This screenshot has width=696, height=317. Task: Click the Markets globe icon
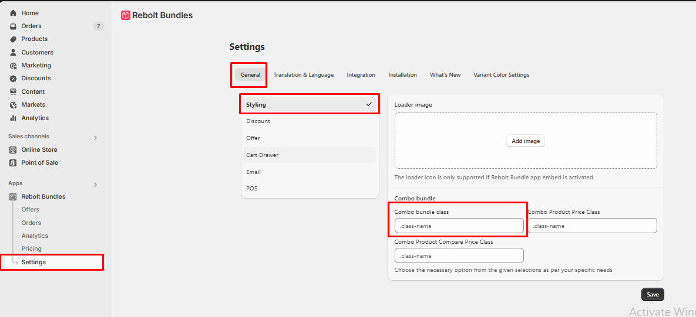point(13,105)
